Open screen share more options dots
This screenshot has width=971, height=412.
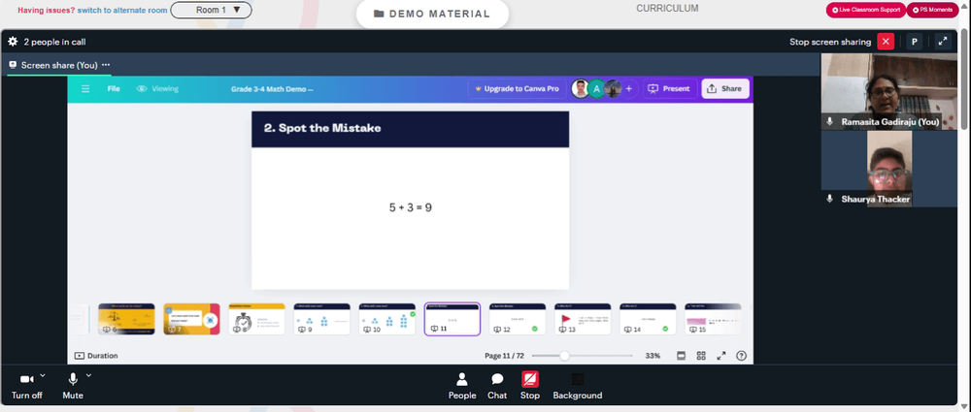pos(106,65)
